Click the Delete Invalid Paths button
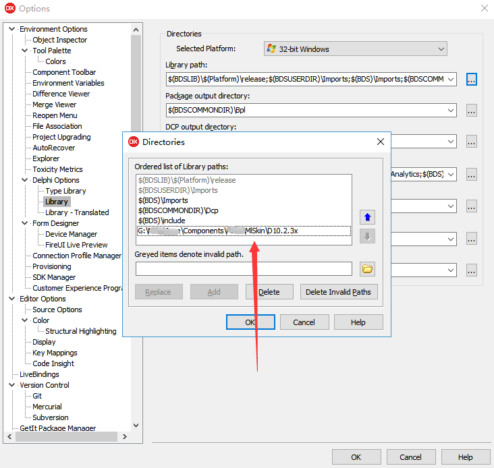 [x=338, y=292]
